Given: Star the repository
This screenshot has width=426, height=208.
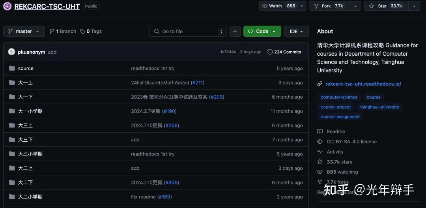Looking at the screenshot, I should click(386, 6).
